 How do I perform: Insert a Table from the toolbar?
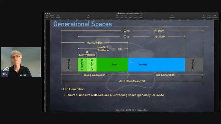click(117, 17)
